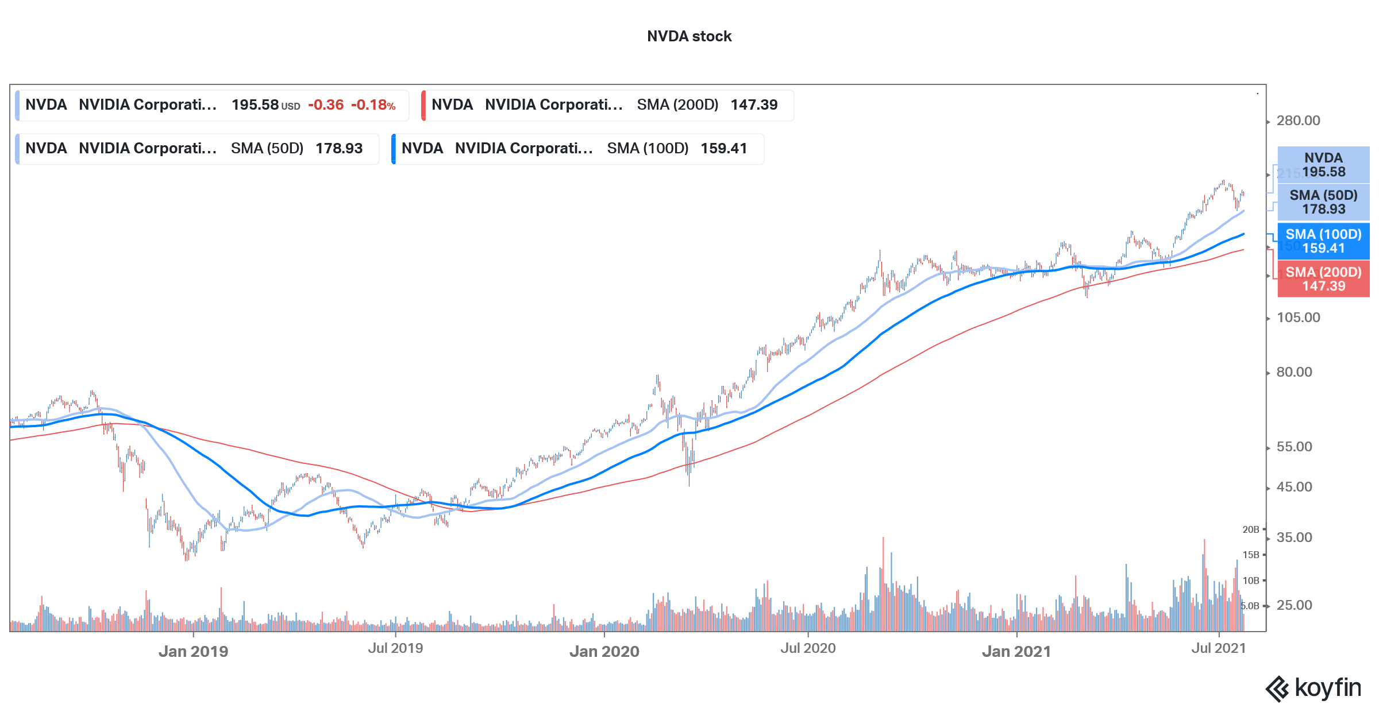Click the dark blue color bar of SMA (100D) legend
Viewport: 1379px width, 712px height.
click(394, 149)
